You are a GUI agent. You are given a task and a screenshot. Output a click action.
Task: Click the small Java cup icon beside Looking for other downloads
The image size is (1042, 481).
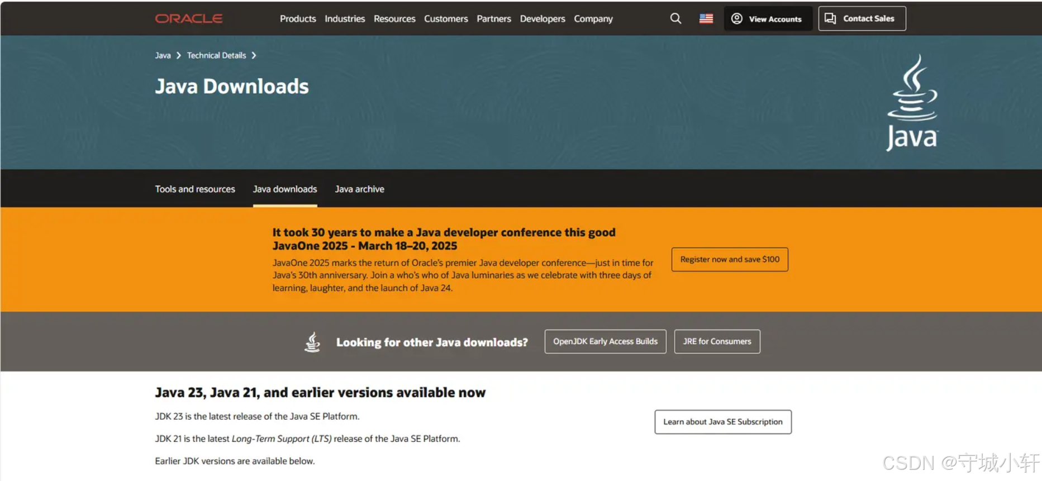click(x=312, y=342)
